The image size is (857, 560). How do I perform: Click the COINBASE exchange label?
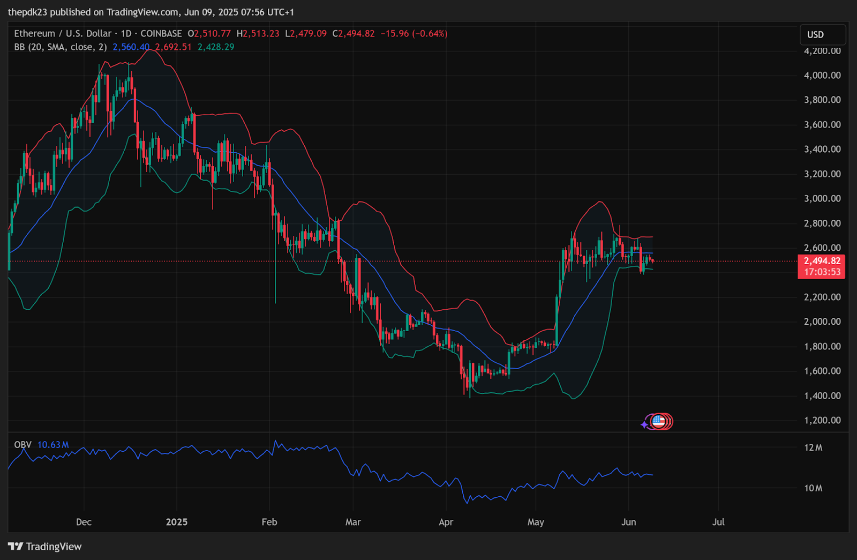tap(161, 33)
